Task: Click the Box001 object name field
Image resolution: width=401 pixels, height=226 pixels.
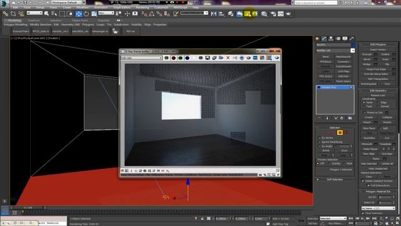Action: [333, 45]
